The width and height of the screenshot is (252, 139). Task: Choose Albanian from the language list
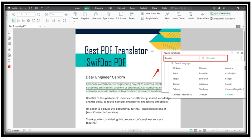click(203, 68)
